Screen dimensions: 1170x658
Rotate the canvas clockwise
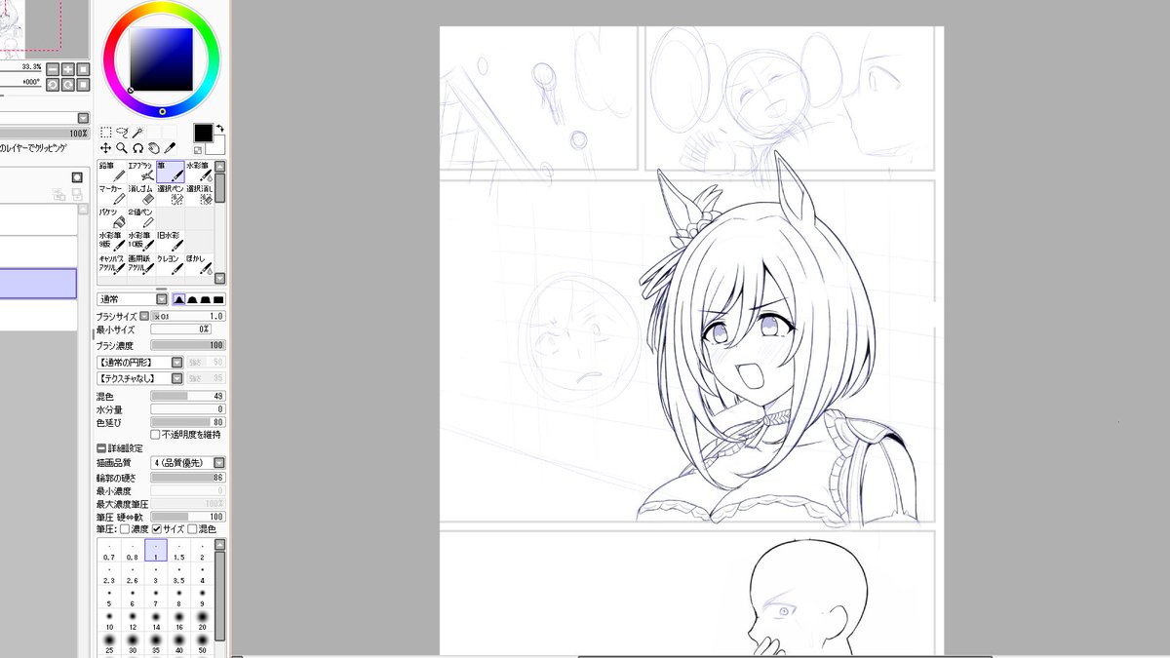[x=68, y=84]
